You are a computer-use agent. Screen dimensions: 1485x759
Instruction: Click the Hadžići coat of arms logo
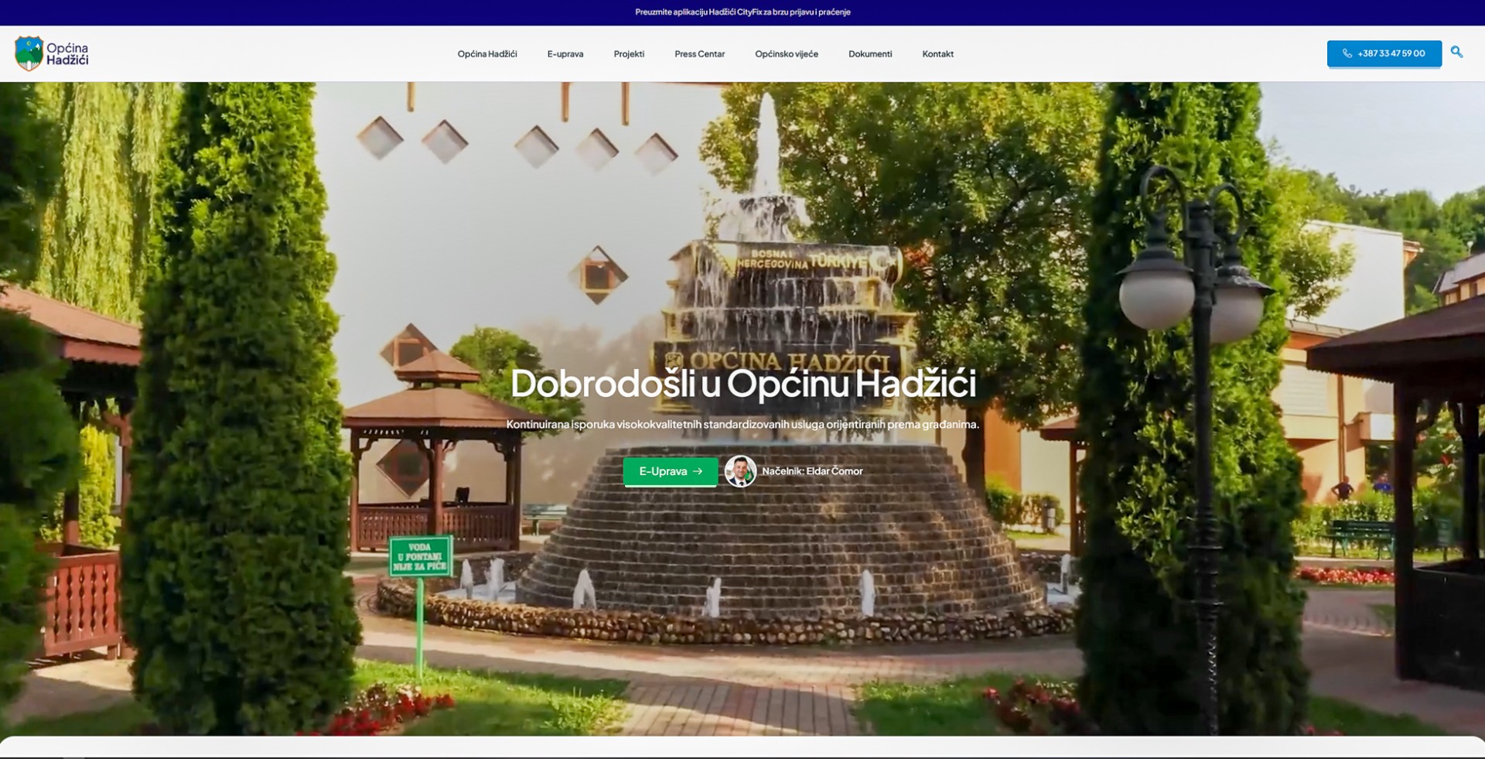(x=29, y=53)
